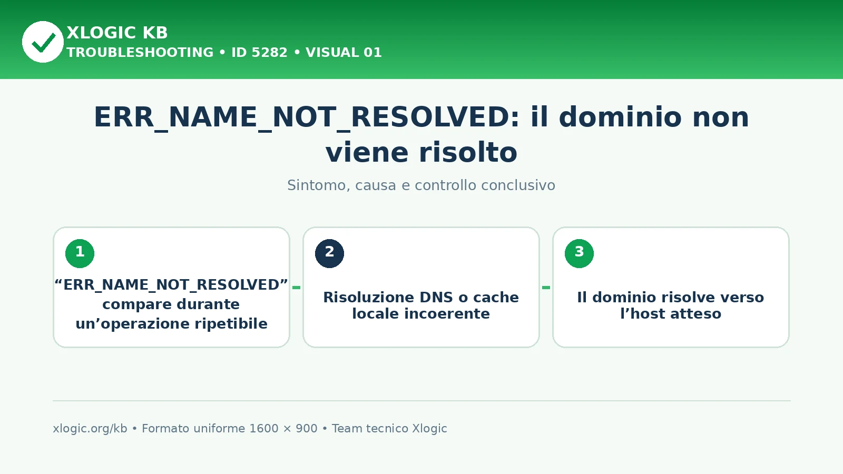Screen dimensions: 843x474
Task: Click the TROUBLESHOOTING • ID 5282 • VISUAL 01 line
Action: (x=224, y=53)
